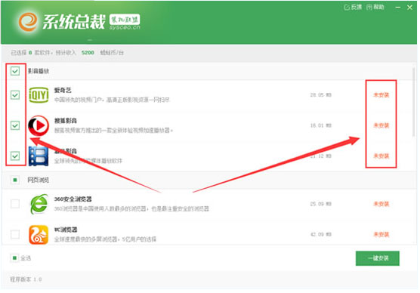The height and width of the screenshot is (293, 420).
Task: Click the 搜狐影音 red play icon
Action: (39, 125)
